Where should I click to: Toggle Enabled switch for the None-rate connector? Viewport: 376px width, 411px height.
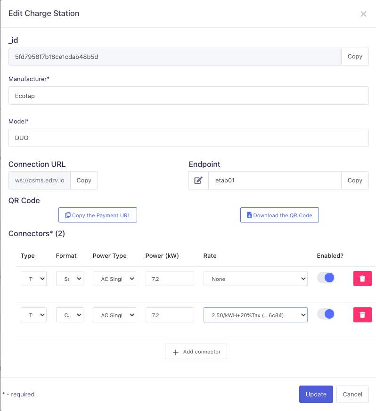[x=326, y=278]
